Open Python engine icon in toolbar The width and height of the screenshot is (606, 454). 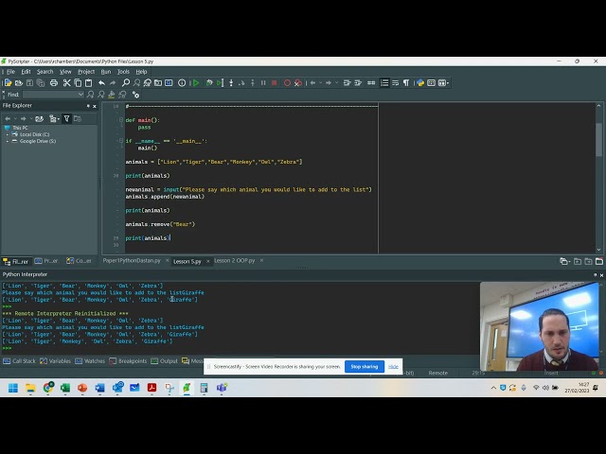420,83
